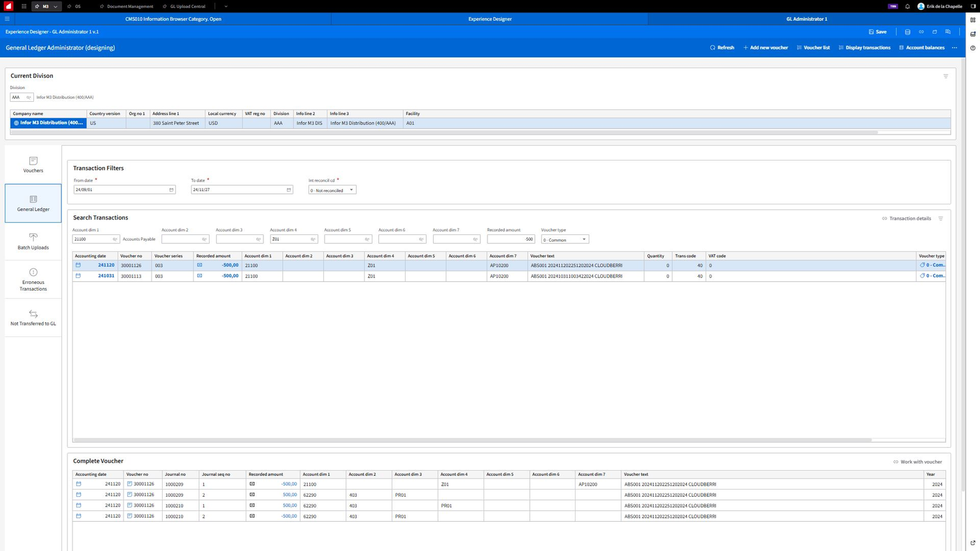Open the calendar picker for From date
Screen dimensions: 980x551
(171, 189)
